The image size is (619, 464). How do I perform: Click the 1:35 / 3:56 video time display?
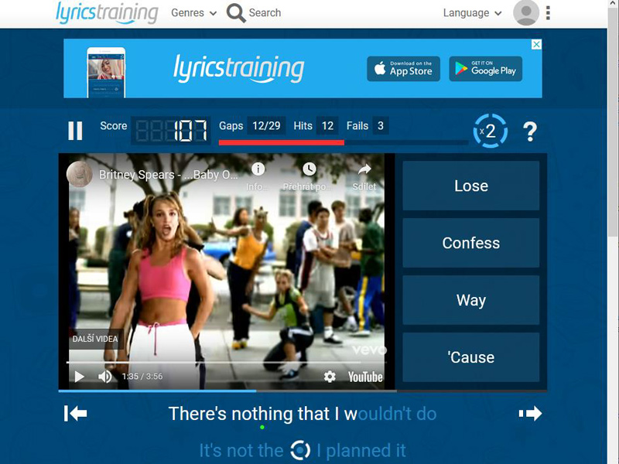pos(142,377)
